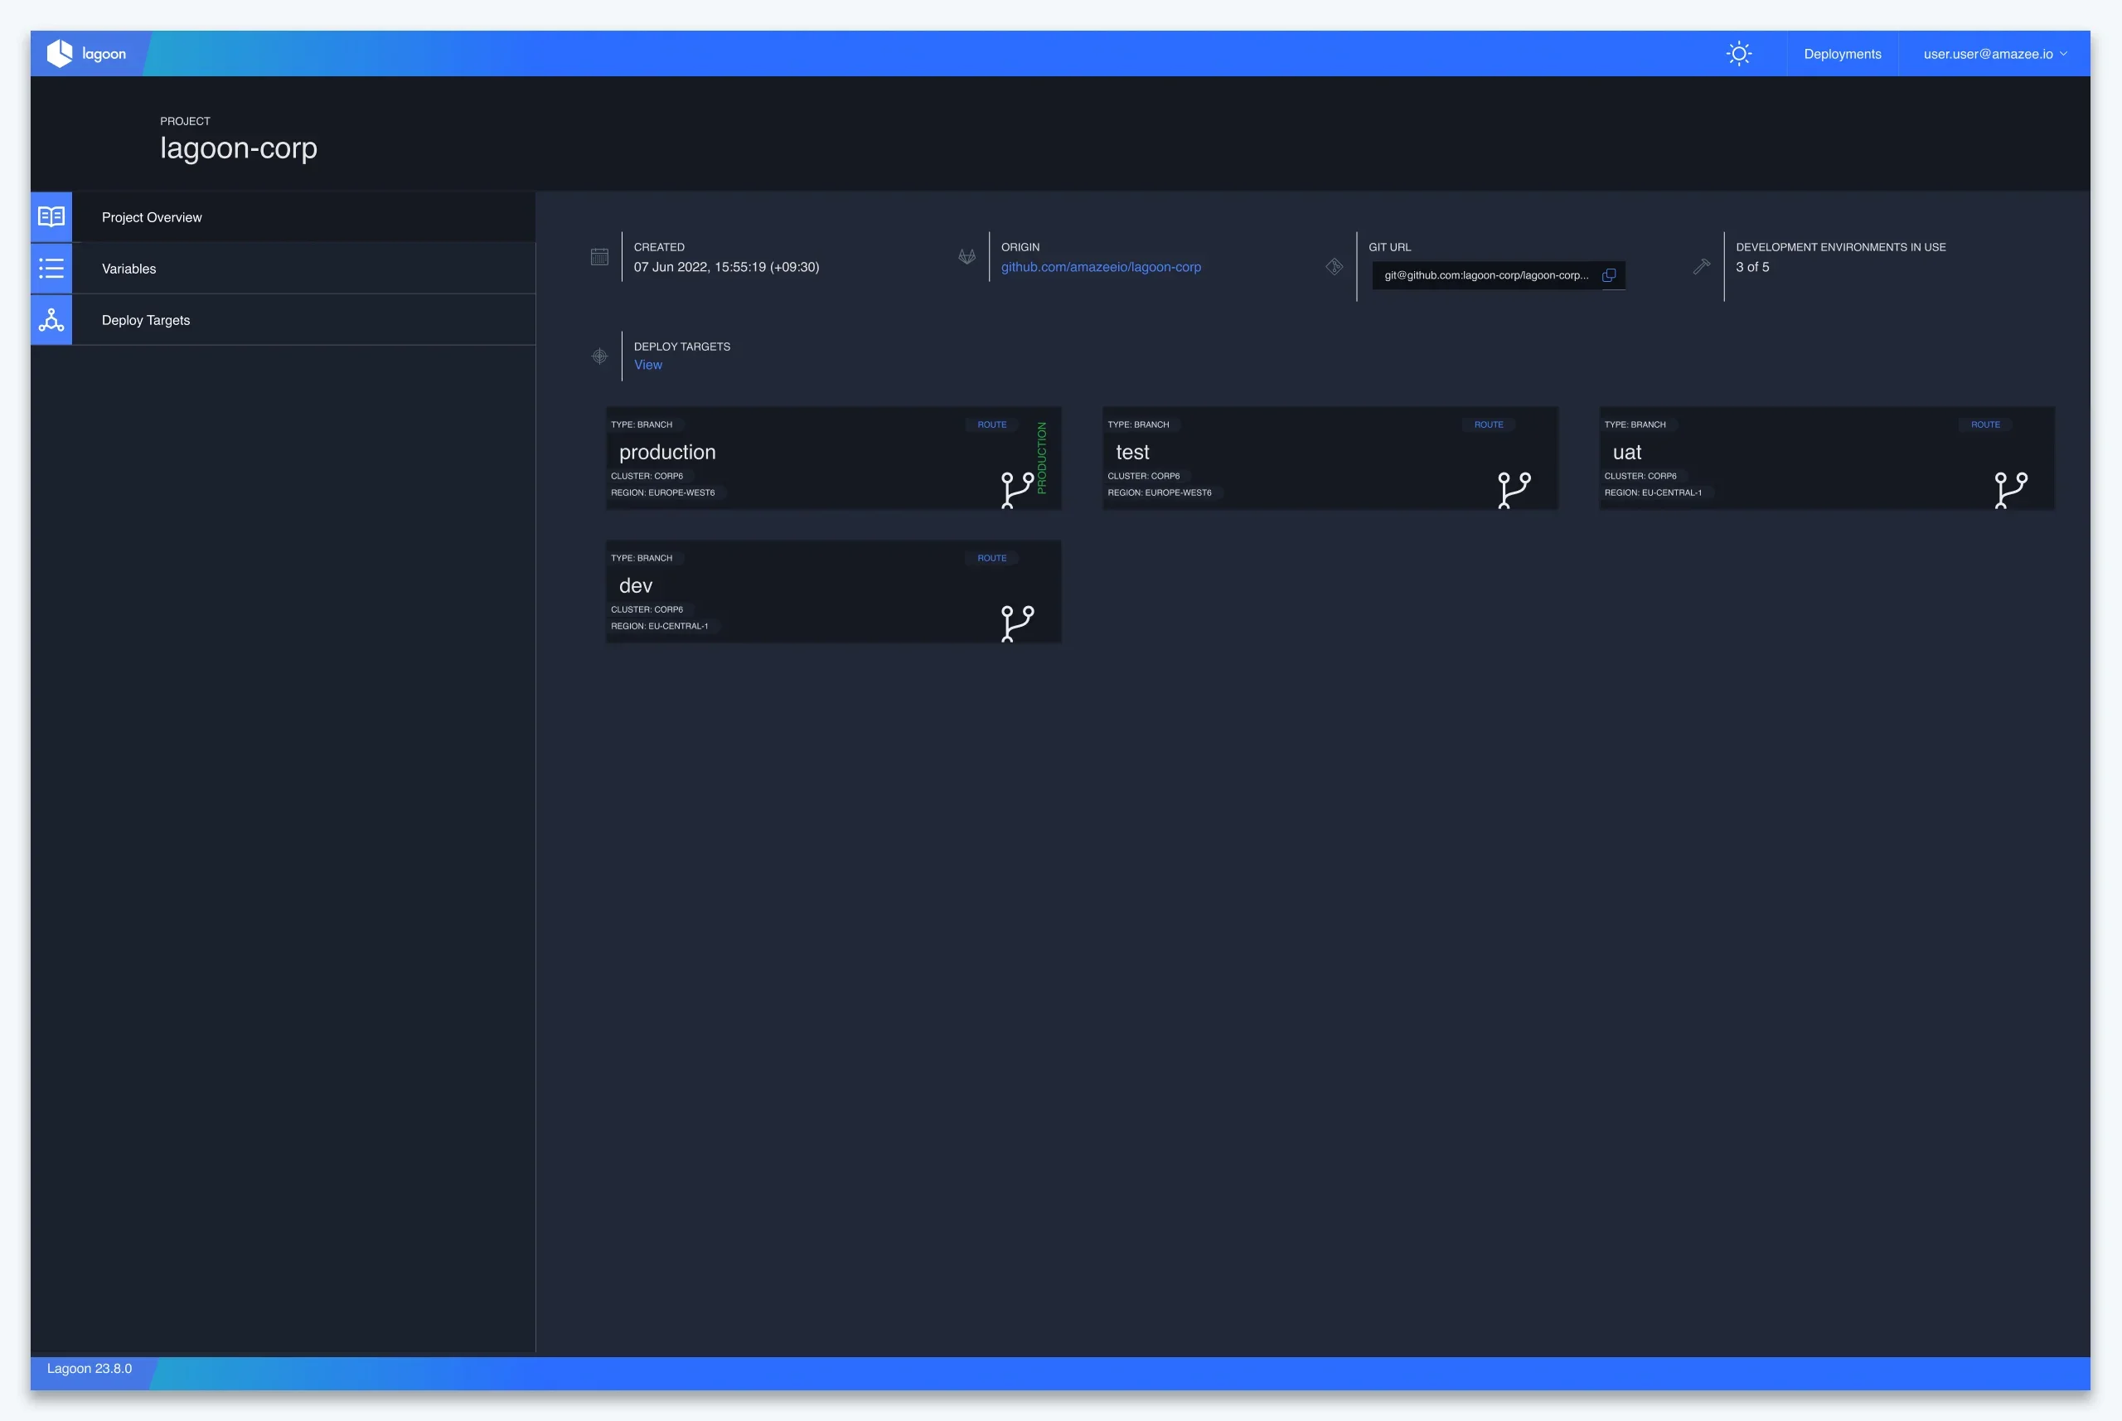
Task: Click the ROUTE label on test card
Action: 1488,424
